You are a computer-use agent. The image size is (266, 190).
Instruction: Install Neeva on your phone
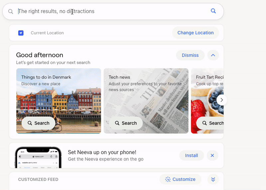pyautogui.click(x=192, y=155)
